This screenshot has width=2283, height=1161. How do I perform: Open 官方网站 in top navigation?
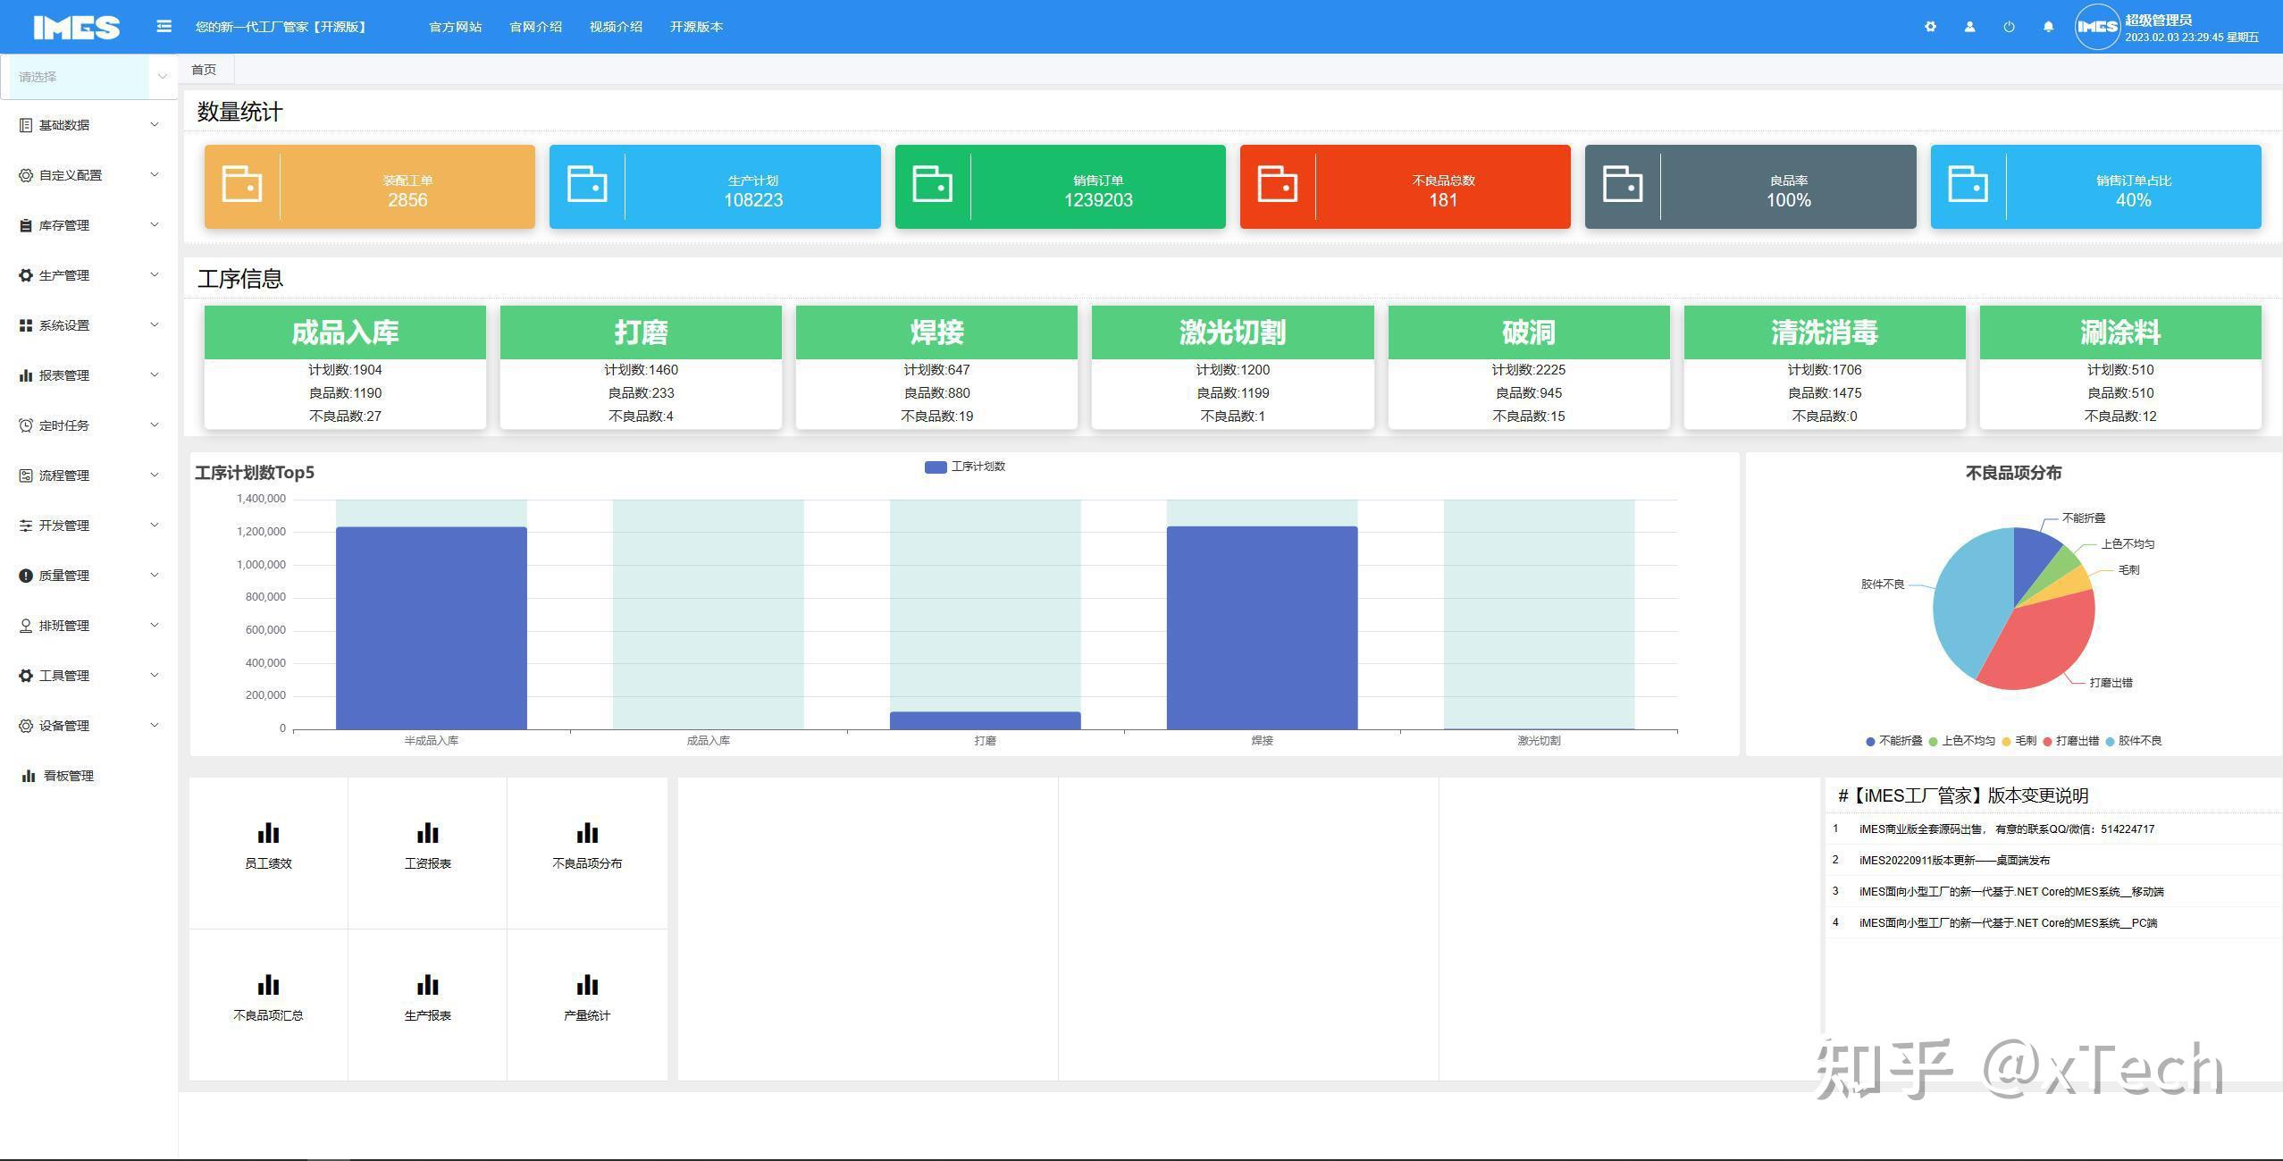click(456, 27)
